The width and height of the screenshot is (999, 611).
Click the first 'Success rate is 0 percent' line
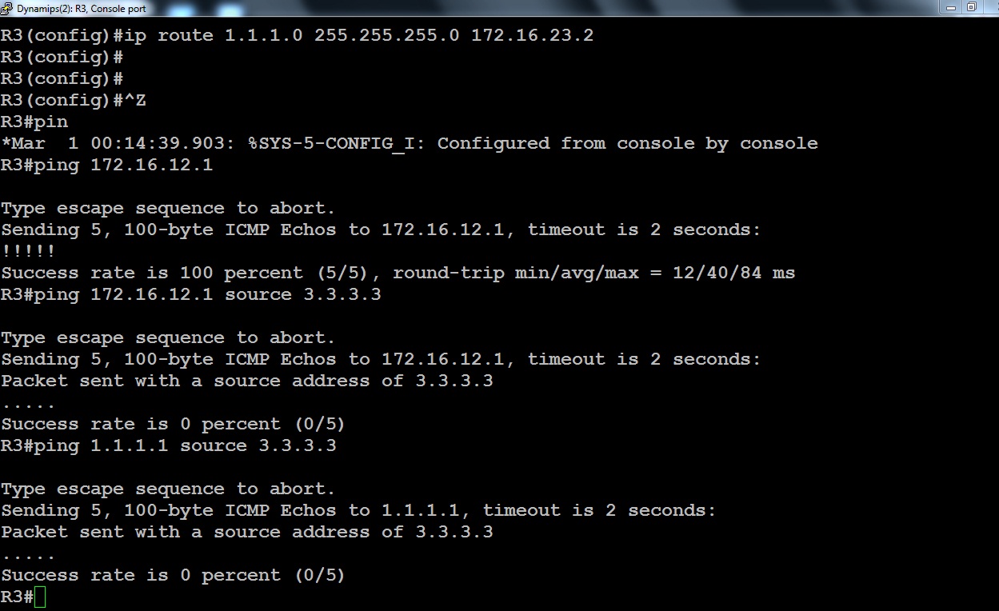coord(173,425)
